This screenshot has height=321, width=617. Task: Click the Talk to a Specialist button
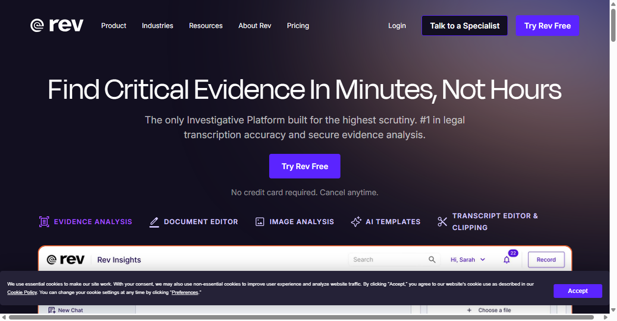point(465,26)
